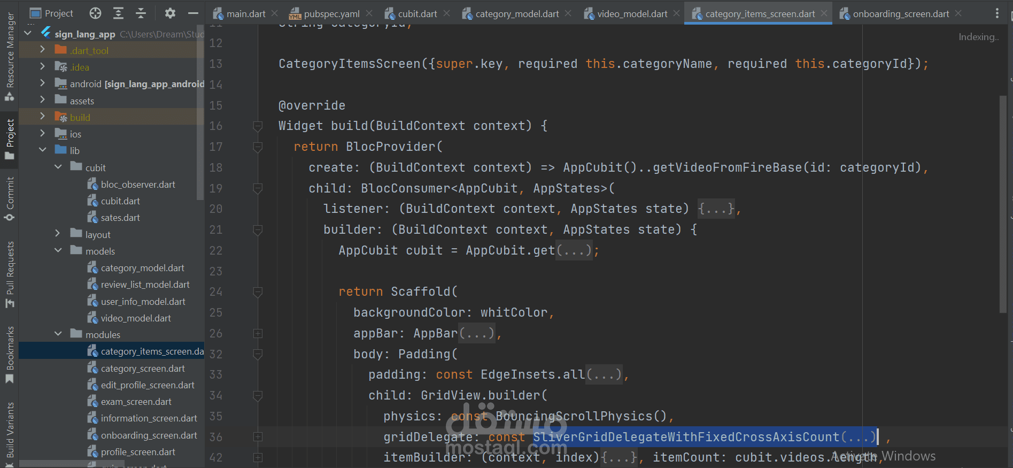Hide the Project panel with minus icon
This screenshot has height=468, width=1013.
[x=193, y=13]
